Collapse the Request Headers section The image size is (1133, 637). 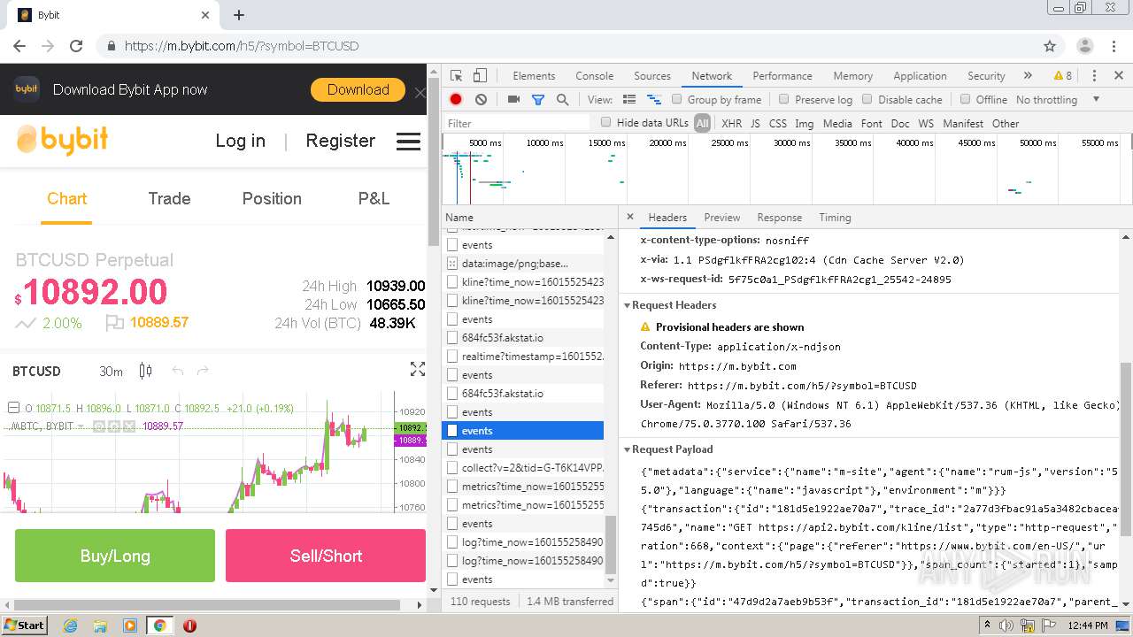[628, 305]
